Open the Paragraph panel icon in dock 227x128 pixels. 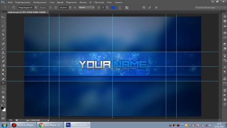(225, 72)
